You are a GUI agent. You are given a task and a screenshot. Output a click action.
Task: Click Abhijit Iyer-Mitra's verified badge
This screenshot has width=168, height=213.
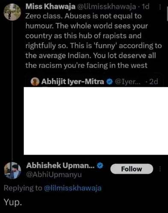[109, 82]
